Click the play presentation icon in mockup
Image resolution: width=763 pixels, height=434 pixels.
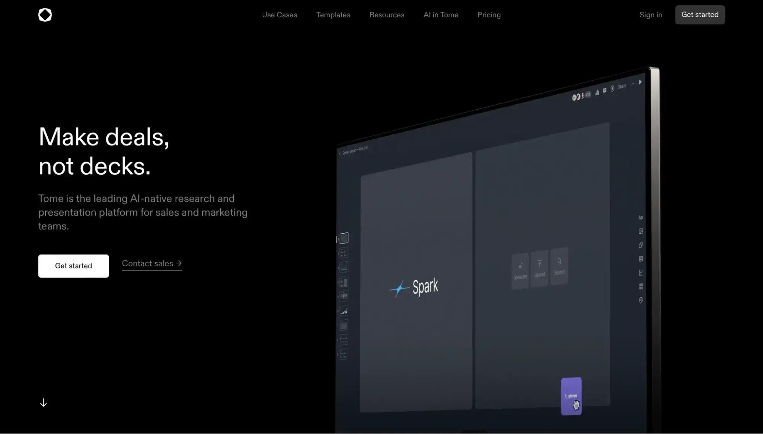(640, 82)
